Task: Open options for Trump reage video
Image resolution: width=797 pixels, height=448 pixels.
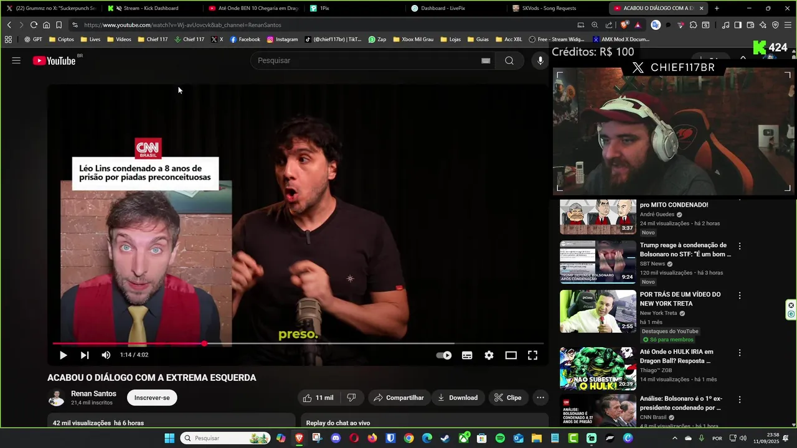Action: (x=740, y=246)
